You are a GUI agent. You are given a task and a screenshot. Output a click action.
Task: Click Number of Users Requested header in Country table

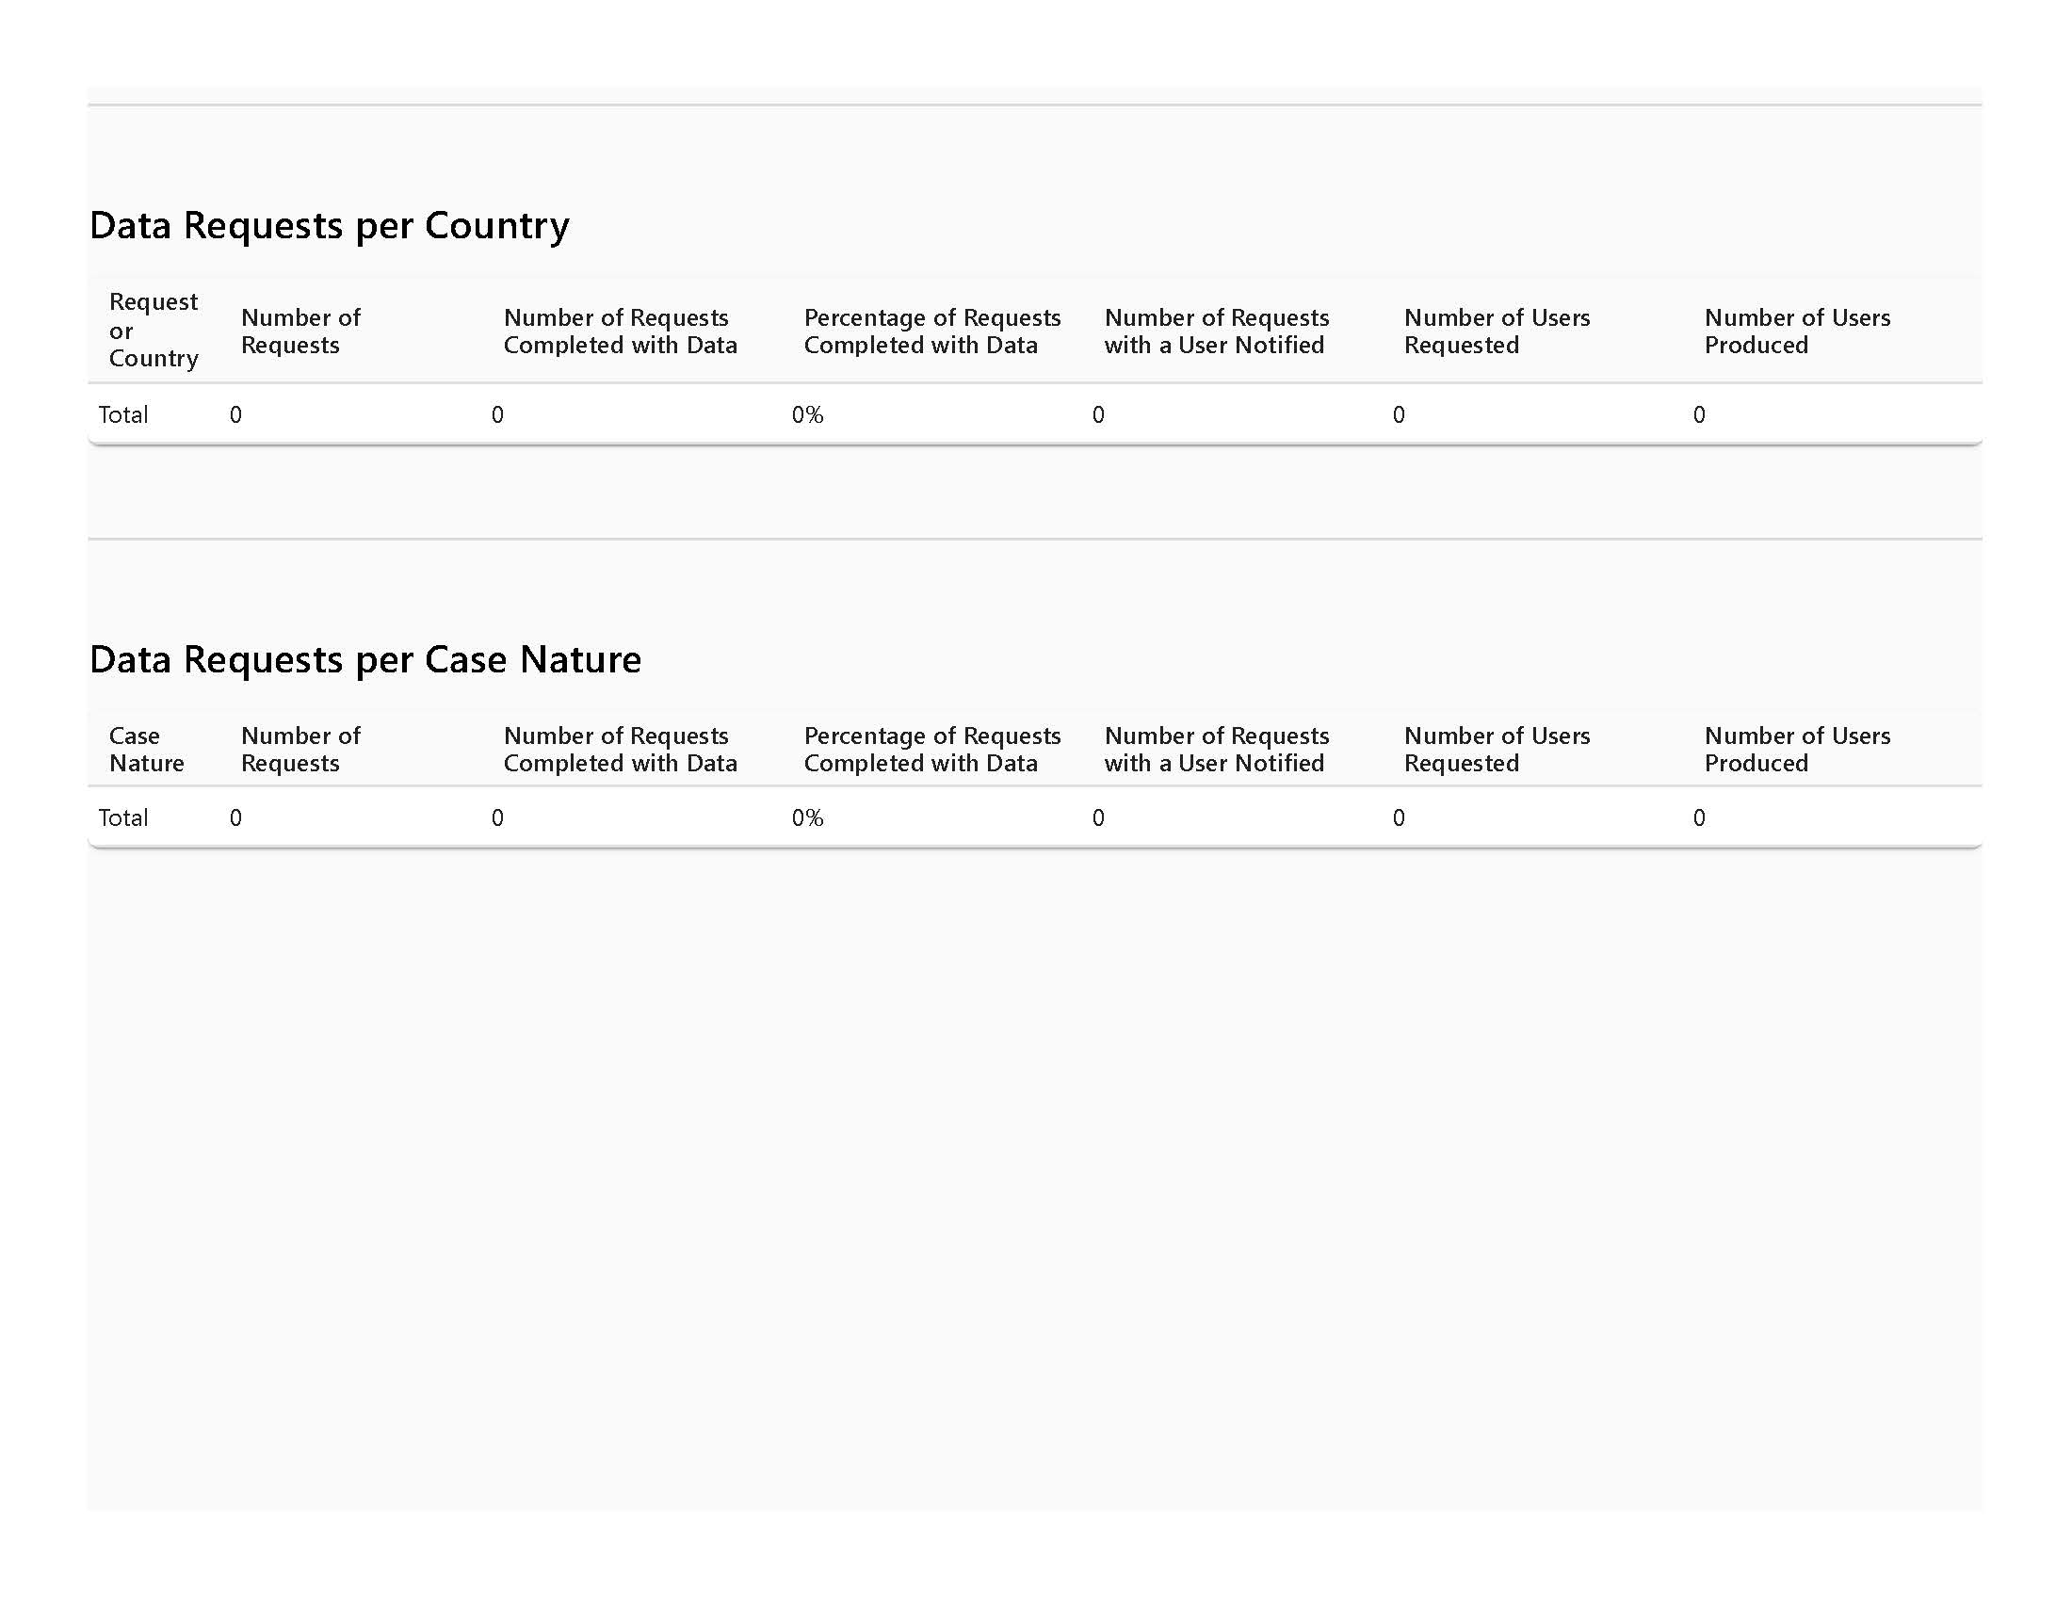[x=1497, y=331]
